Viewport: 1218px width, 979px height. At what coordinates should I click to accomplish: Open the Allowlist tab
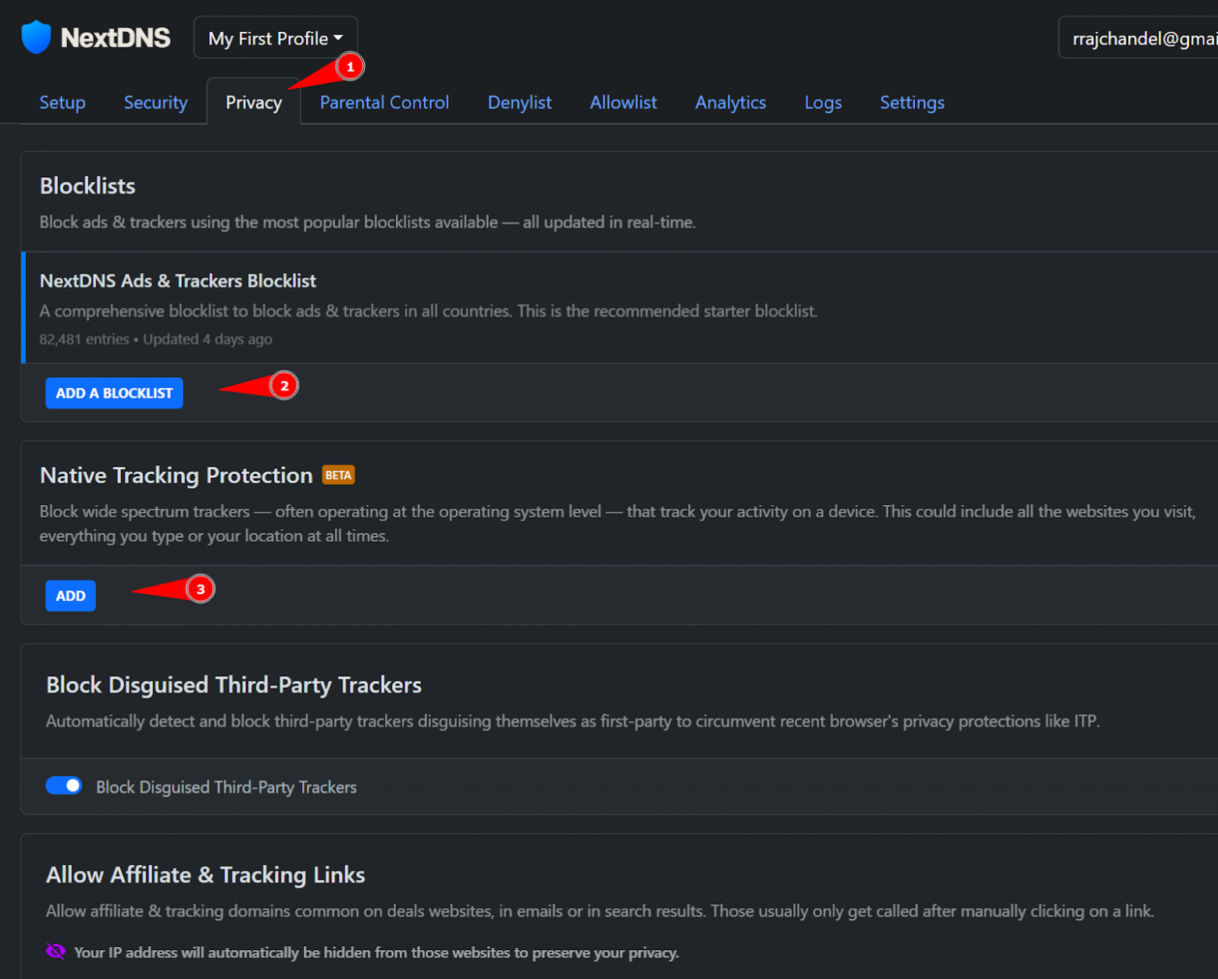pyautogui.click(x=623, y=102)
